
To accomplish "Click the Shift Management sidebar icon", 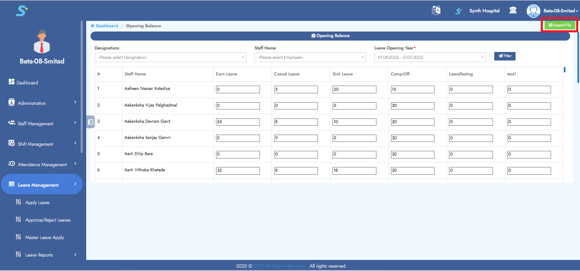I will coord(10,144).
